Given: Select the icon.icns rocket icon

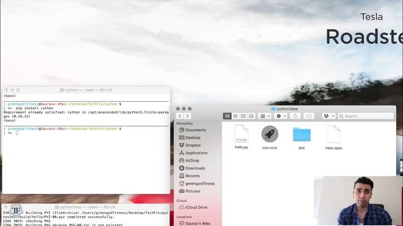Looking at the screenshot, I should pos(270,134).
